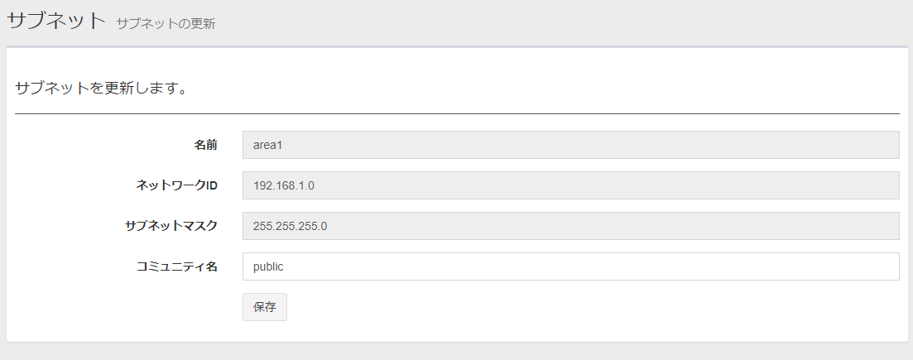Click the ネットワークID field showing 192.168.1.0
This screenshot has height=360, width=913.
point(570,185)
